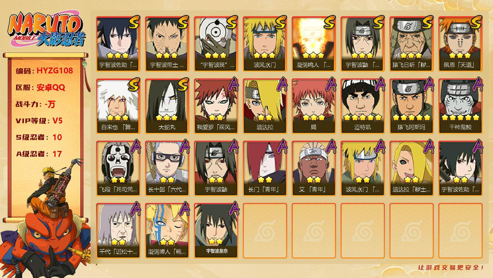Open the 大蛇丸 ninja card
This screenshot has width=493, height=278.
167,106
